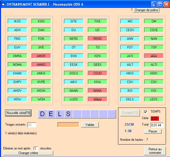Select the green UD tile
The image size is (170, 157).
97,30
